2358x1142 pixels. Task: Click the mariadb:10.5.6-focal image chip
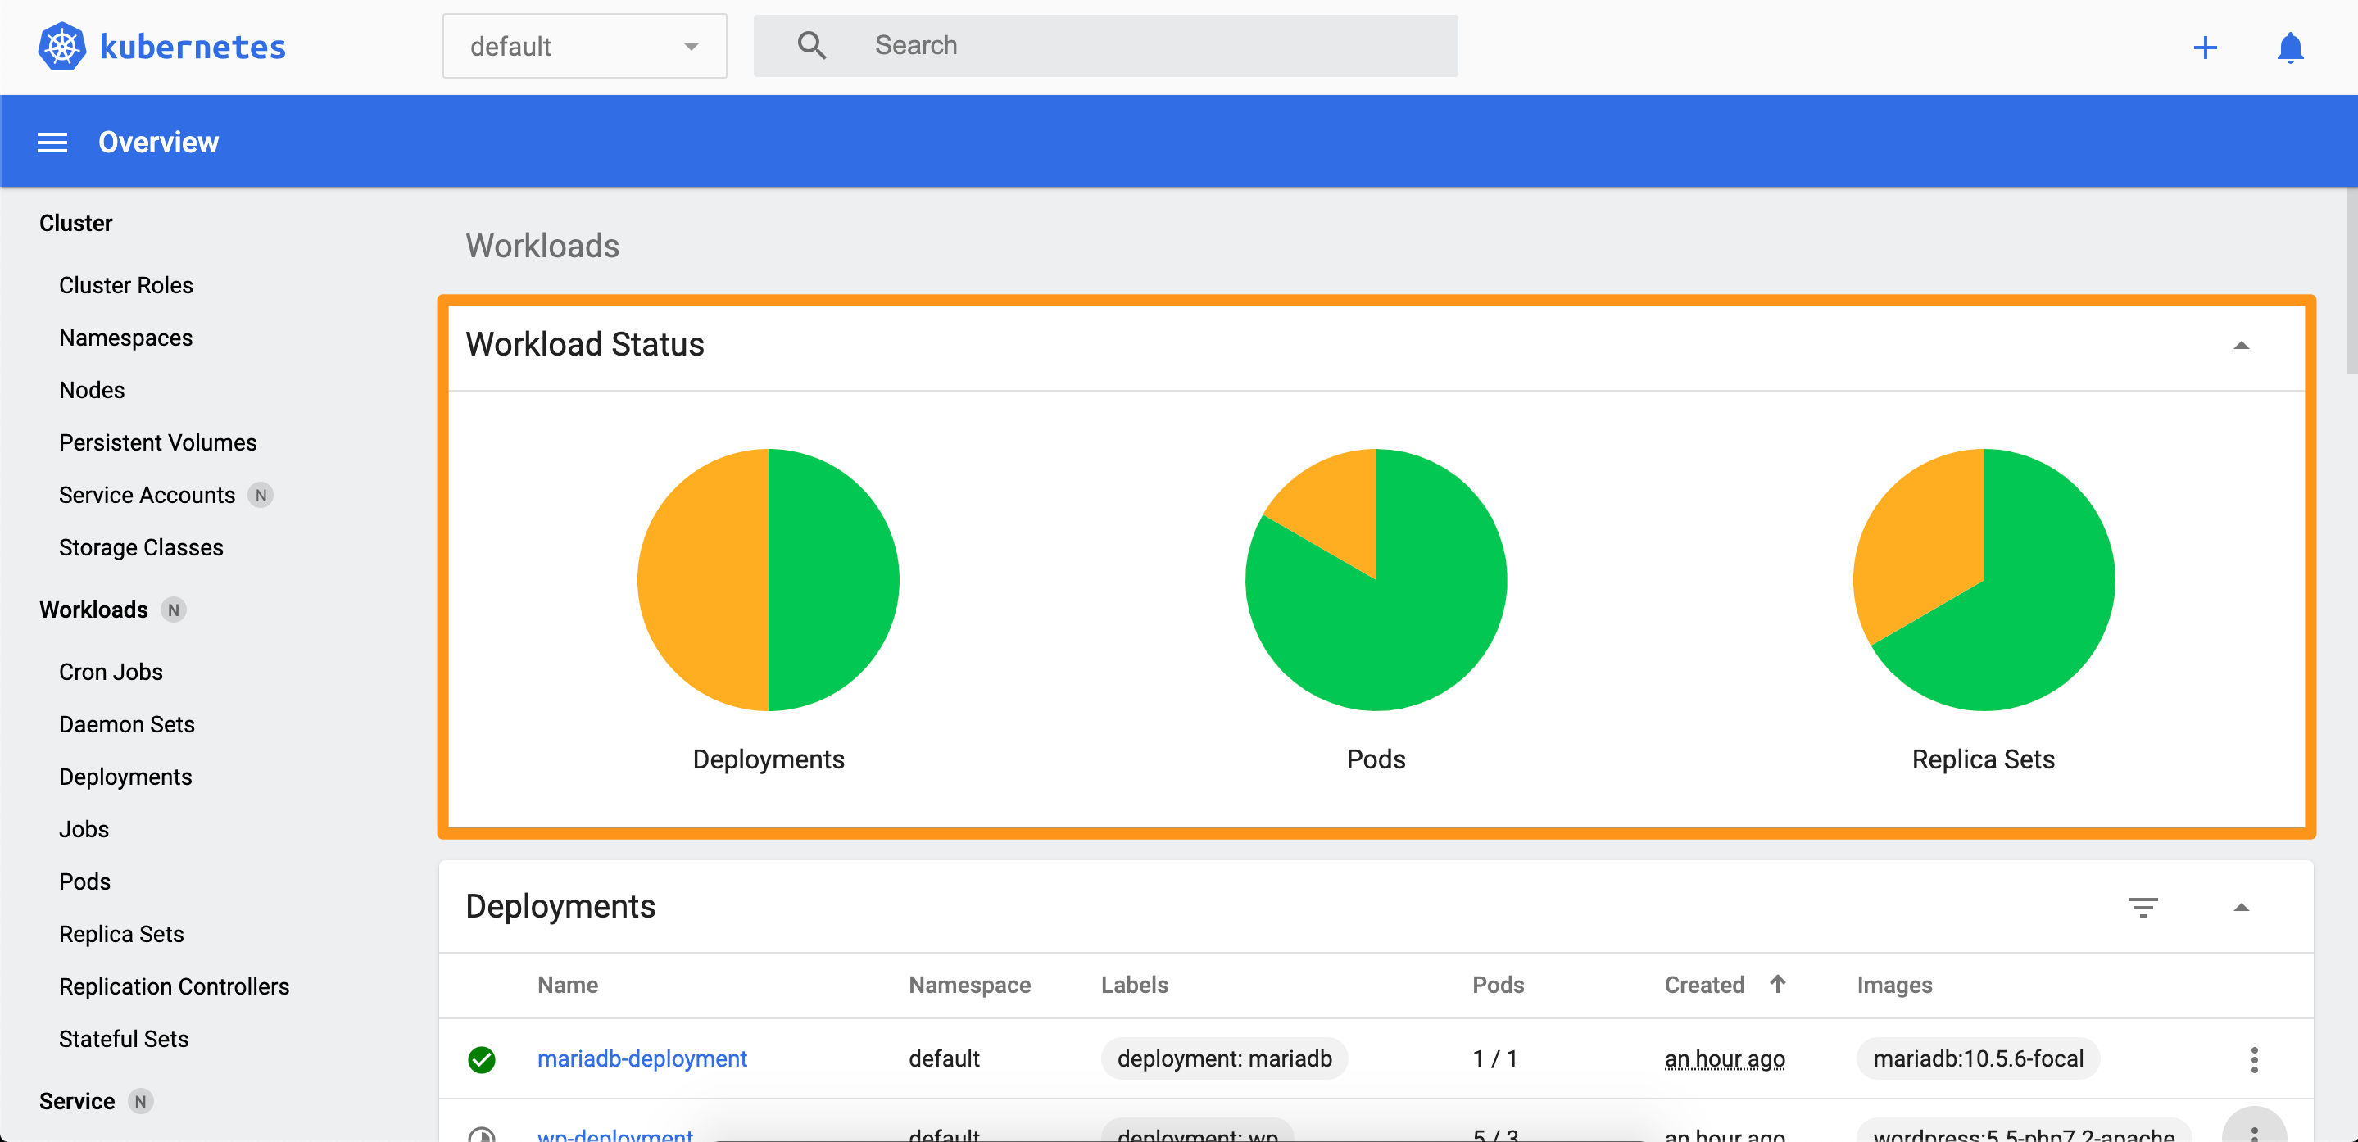point(1977,1058)
